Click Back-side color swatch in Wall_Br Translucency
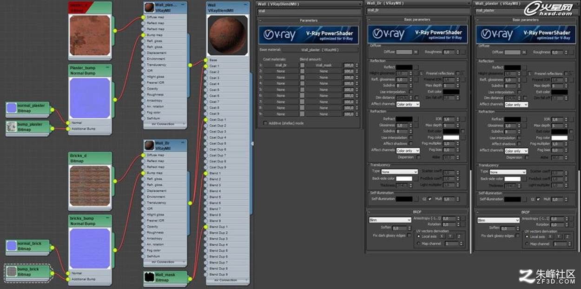This screenshot has height=289, width=581. (x=404, y=179)
